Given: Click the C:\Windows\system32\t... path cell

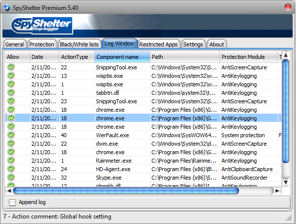Looking at the screenshot, I should [x=184, y=93].
